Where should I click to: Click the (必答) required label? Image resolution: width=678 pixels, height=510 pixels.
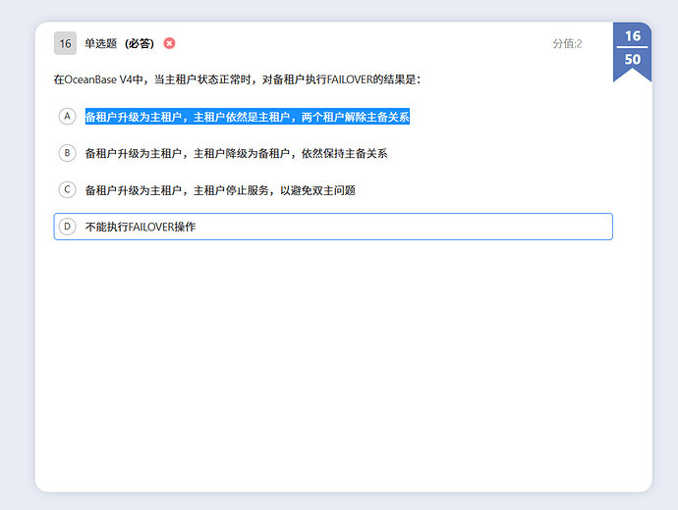(140, 43)
